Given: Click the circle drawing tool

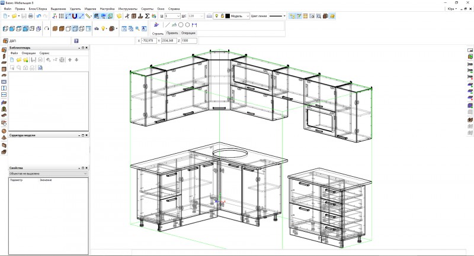Looking at the screenshot, I should click(181, 25).
